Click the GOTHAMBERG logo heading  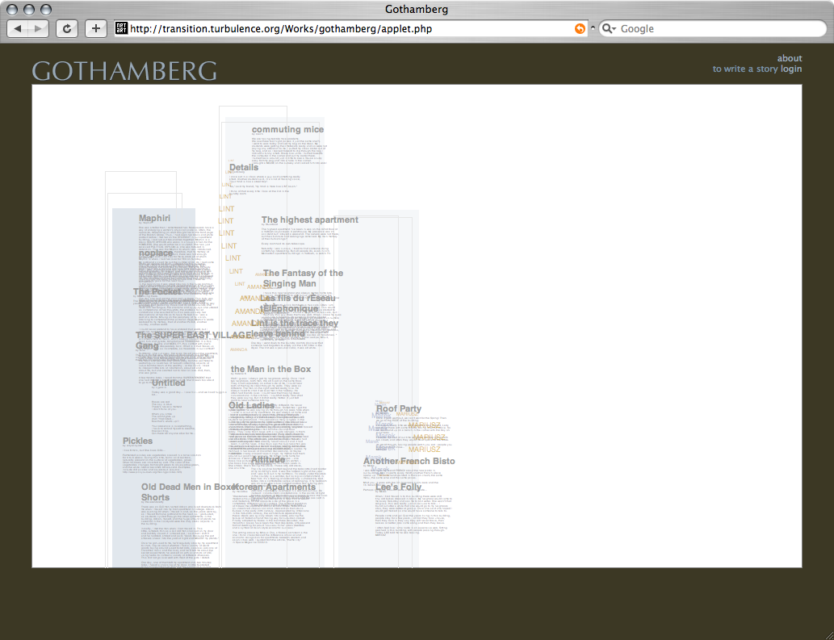tap(124, 70)
